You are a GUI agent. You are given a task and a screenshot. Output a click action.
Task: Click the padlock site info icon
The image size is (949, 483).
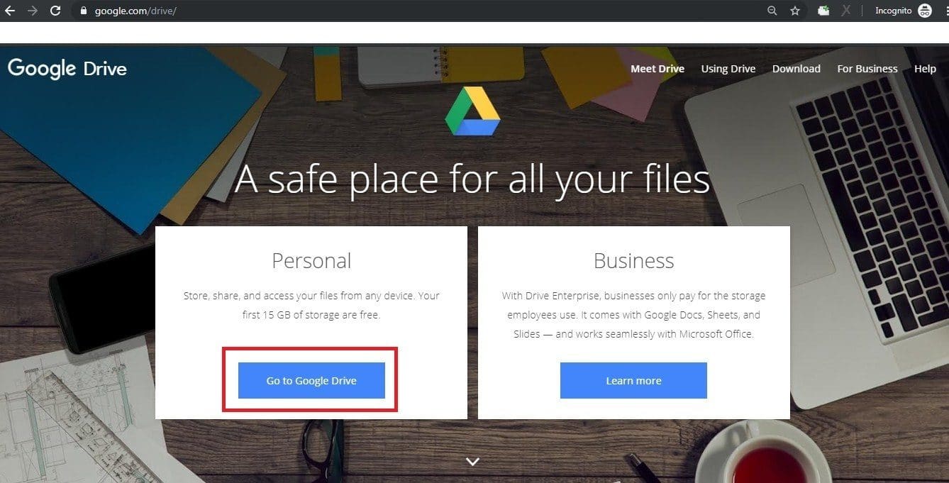[x=84, y=11]
